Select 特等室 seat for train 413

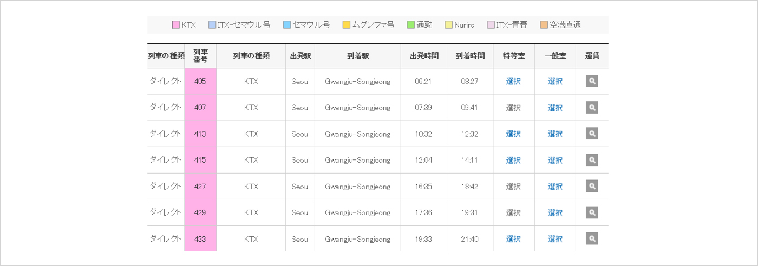pyautogui.click(x=513, y=134)
